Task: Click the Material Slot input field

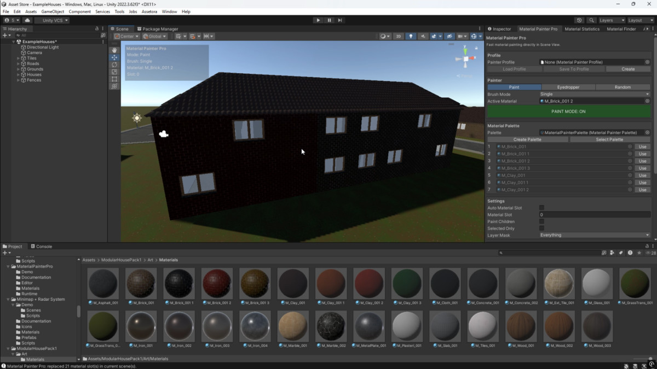Action: tap(595, 215)
